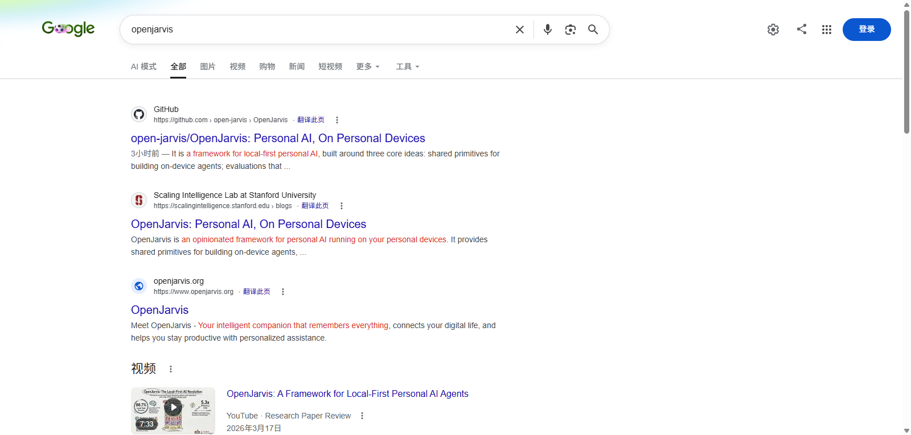Open the OpenJarvis openjarvis.org result title
Image resolution: width=911 pixels, height=435 pixels.
159,310
